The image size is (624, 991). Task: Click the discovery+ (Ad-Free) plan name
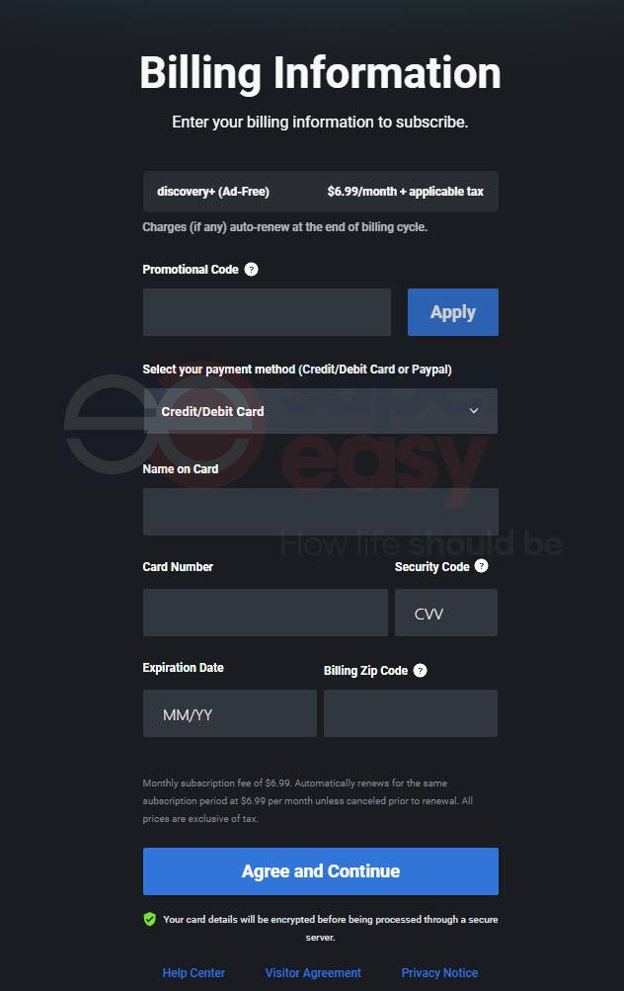(213, 192)
